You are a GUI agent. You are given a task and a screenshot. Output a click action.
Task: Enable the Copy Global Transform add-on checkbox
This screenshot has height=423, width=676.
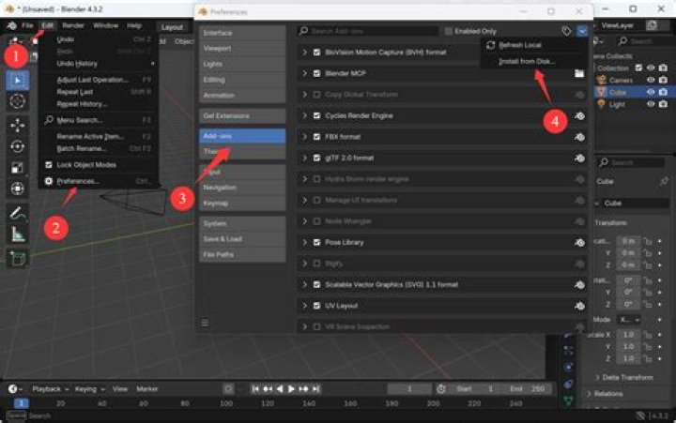click(317, 95)
